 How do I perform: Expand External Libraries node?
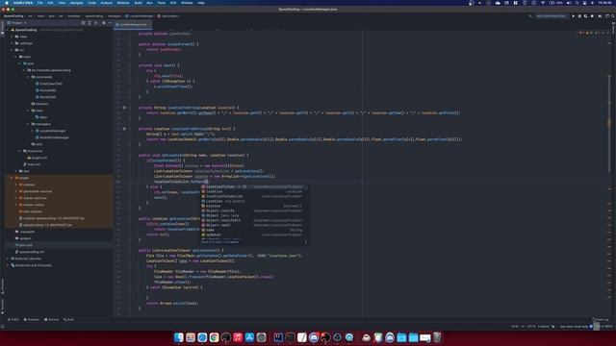click(9, 259)
